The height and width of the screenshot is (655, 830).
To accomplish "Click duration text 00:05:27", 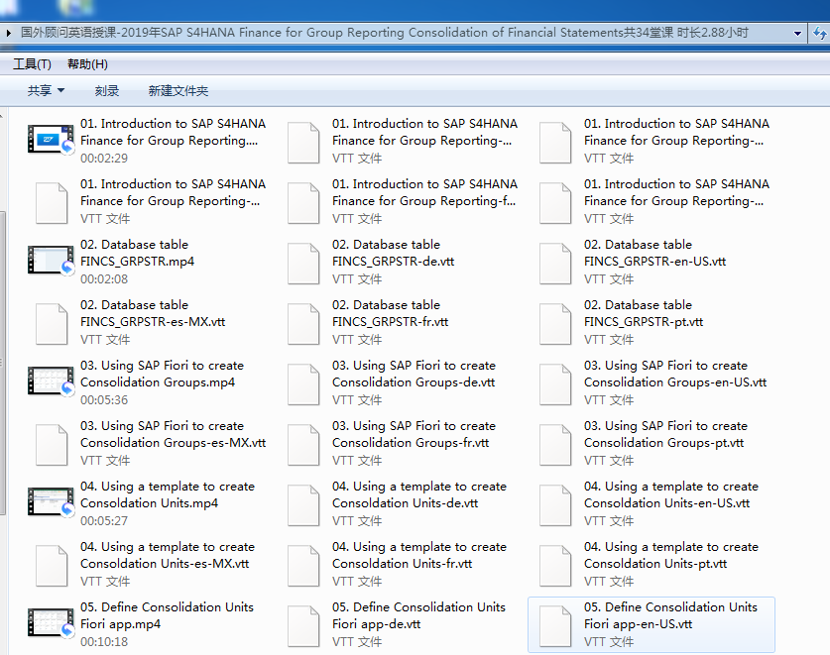I will point(104,520).
